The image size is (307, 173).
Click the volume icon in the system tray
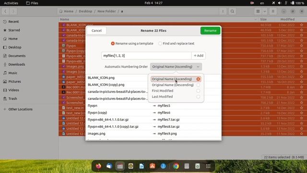coord(280,3)
